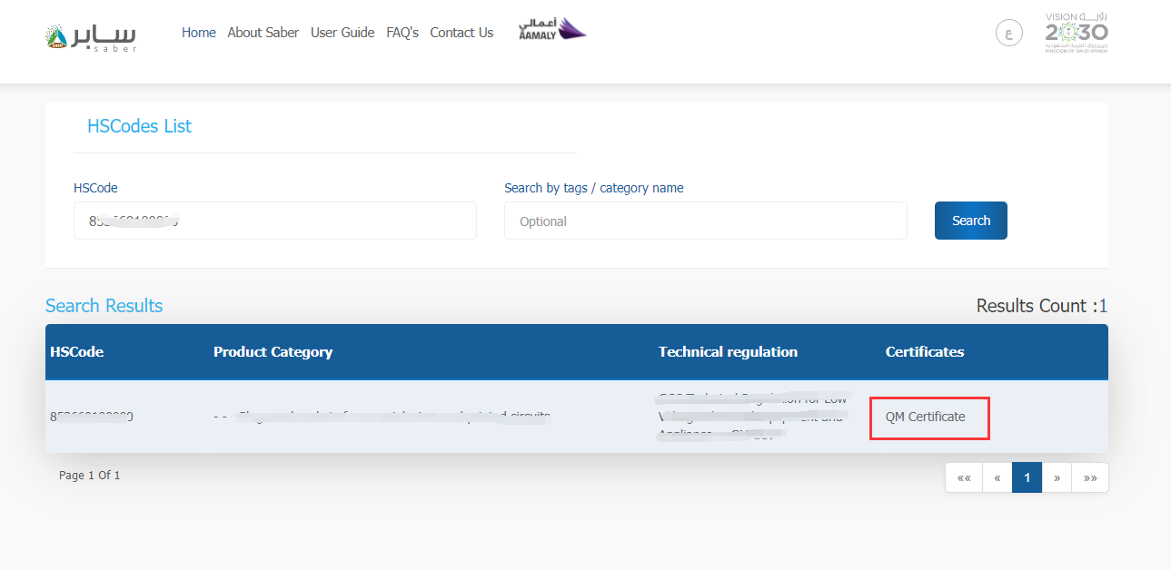
Task: Focus the HSCode input field
Action: [275, 221]
